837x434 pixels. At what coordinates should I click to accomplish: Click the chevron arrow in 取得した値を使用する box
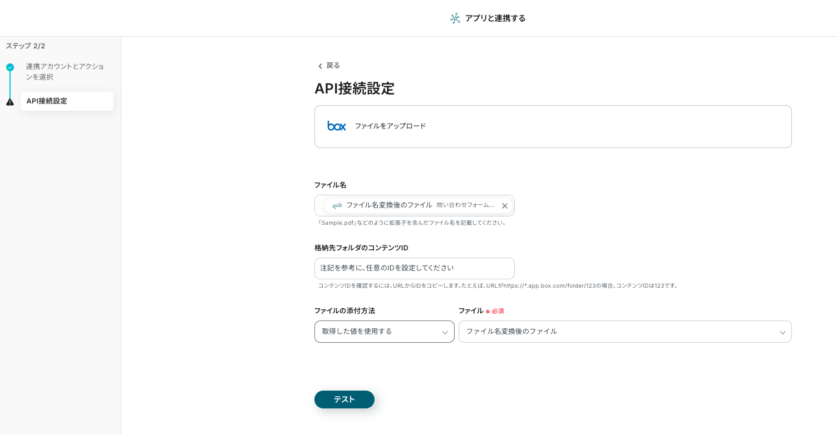click(445, 333)
